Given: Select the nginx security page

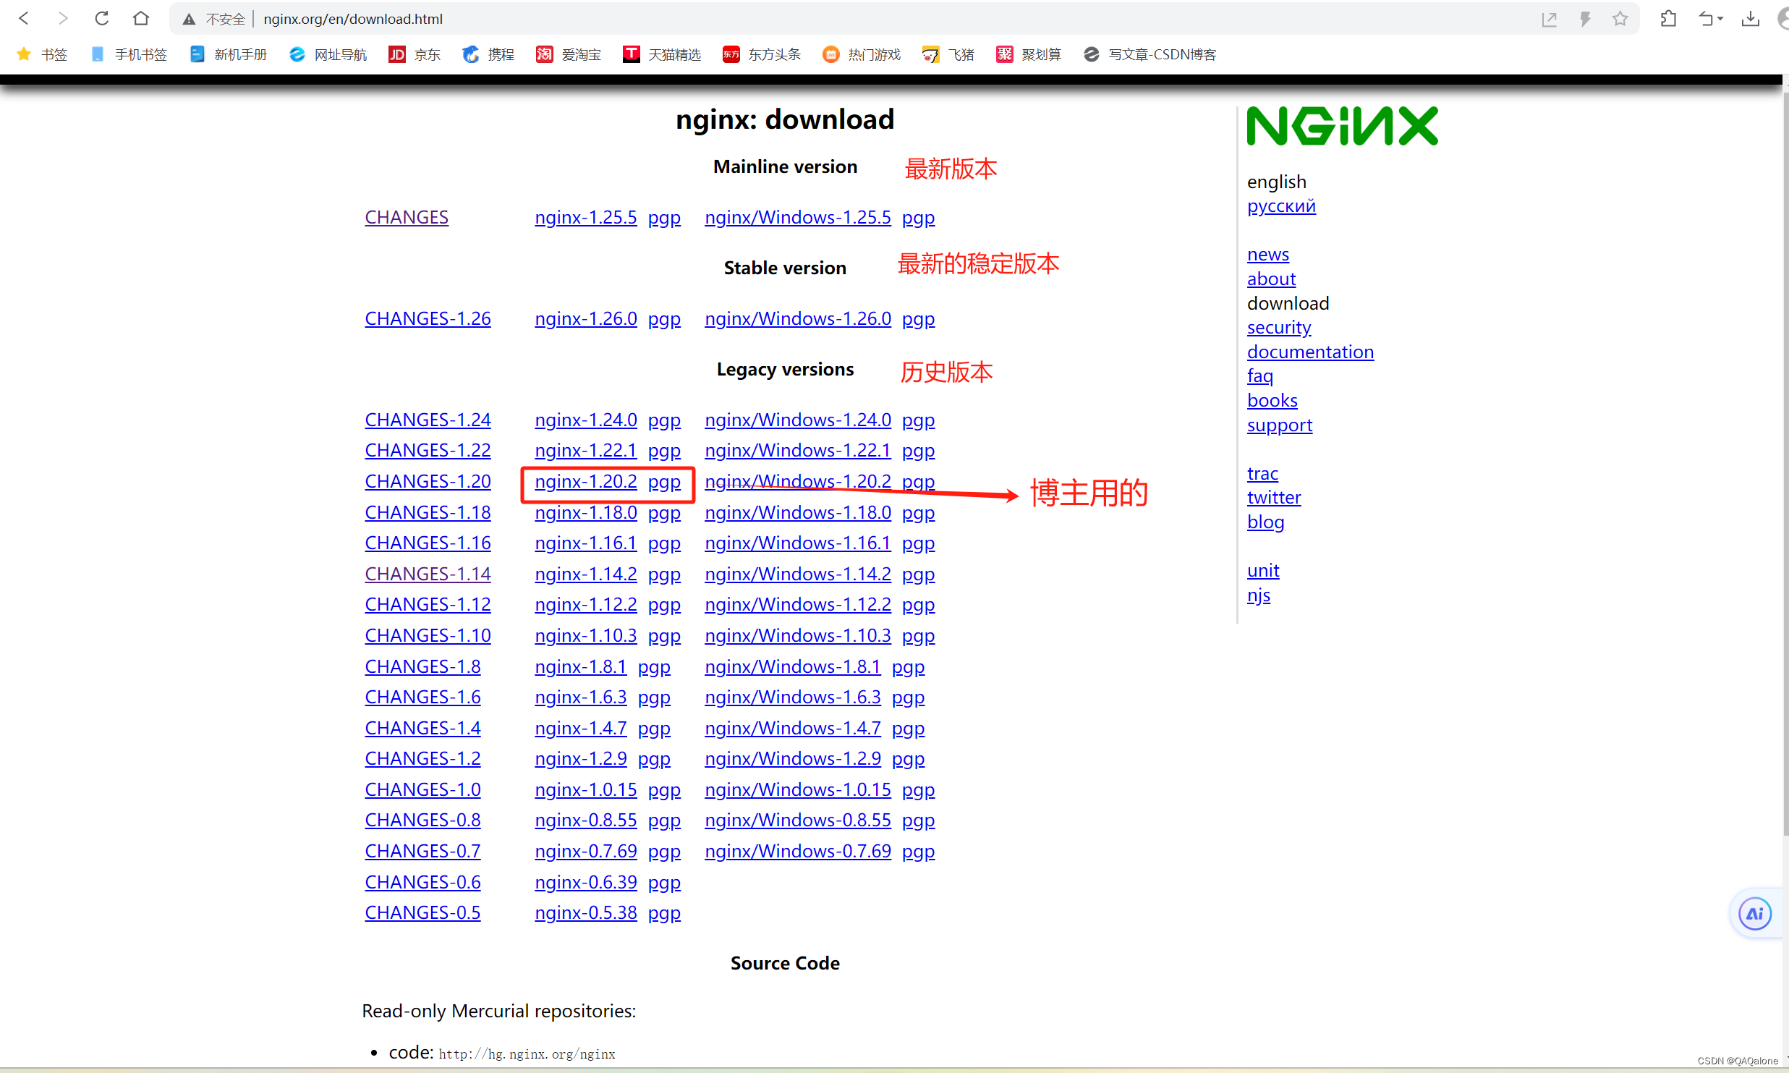Looking at the screenshot, I should click(1278, 326).
